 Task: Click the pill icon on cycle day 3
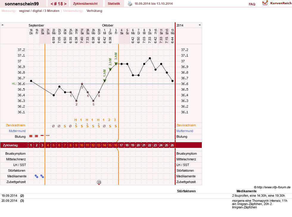click(42, 176)
